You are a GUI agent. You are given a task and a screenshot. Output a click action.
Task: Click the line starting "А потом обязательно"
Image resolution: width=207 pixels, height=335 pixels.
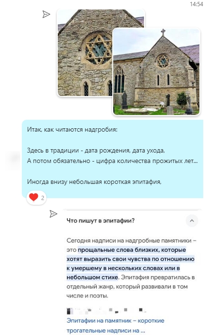pos(112,161)
